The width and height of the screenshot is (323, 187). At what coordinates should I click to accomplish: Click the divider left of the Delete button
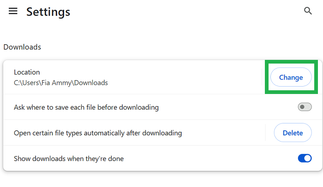[x=265, y=133]
